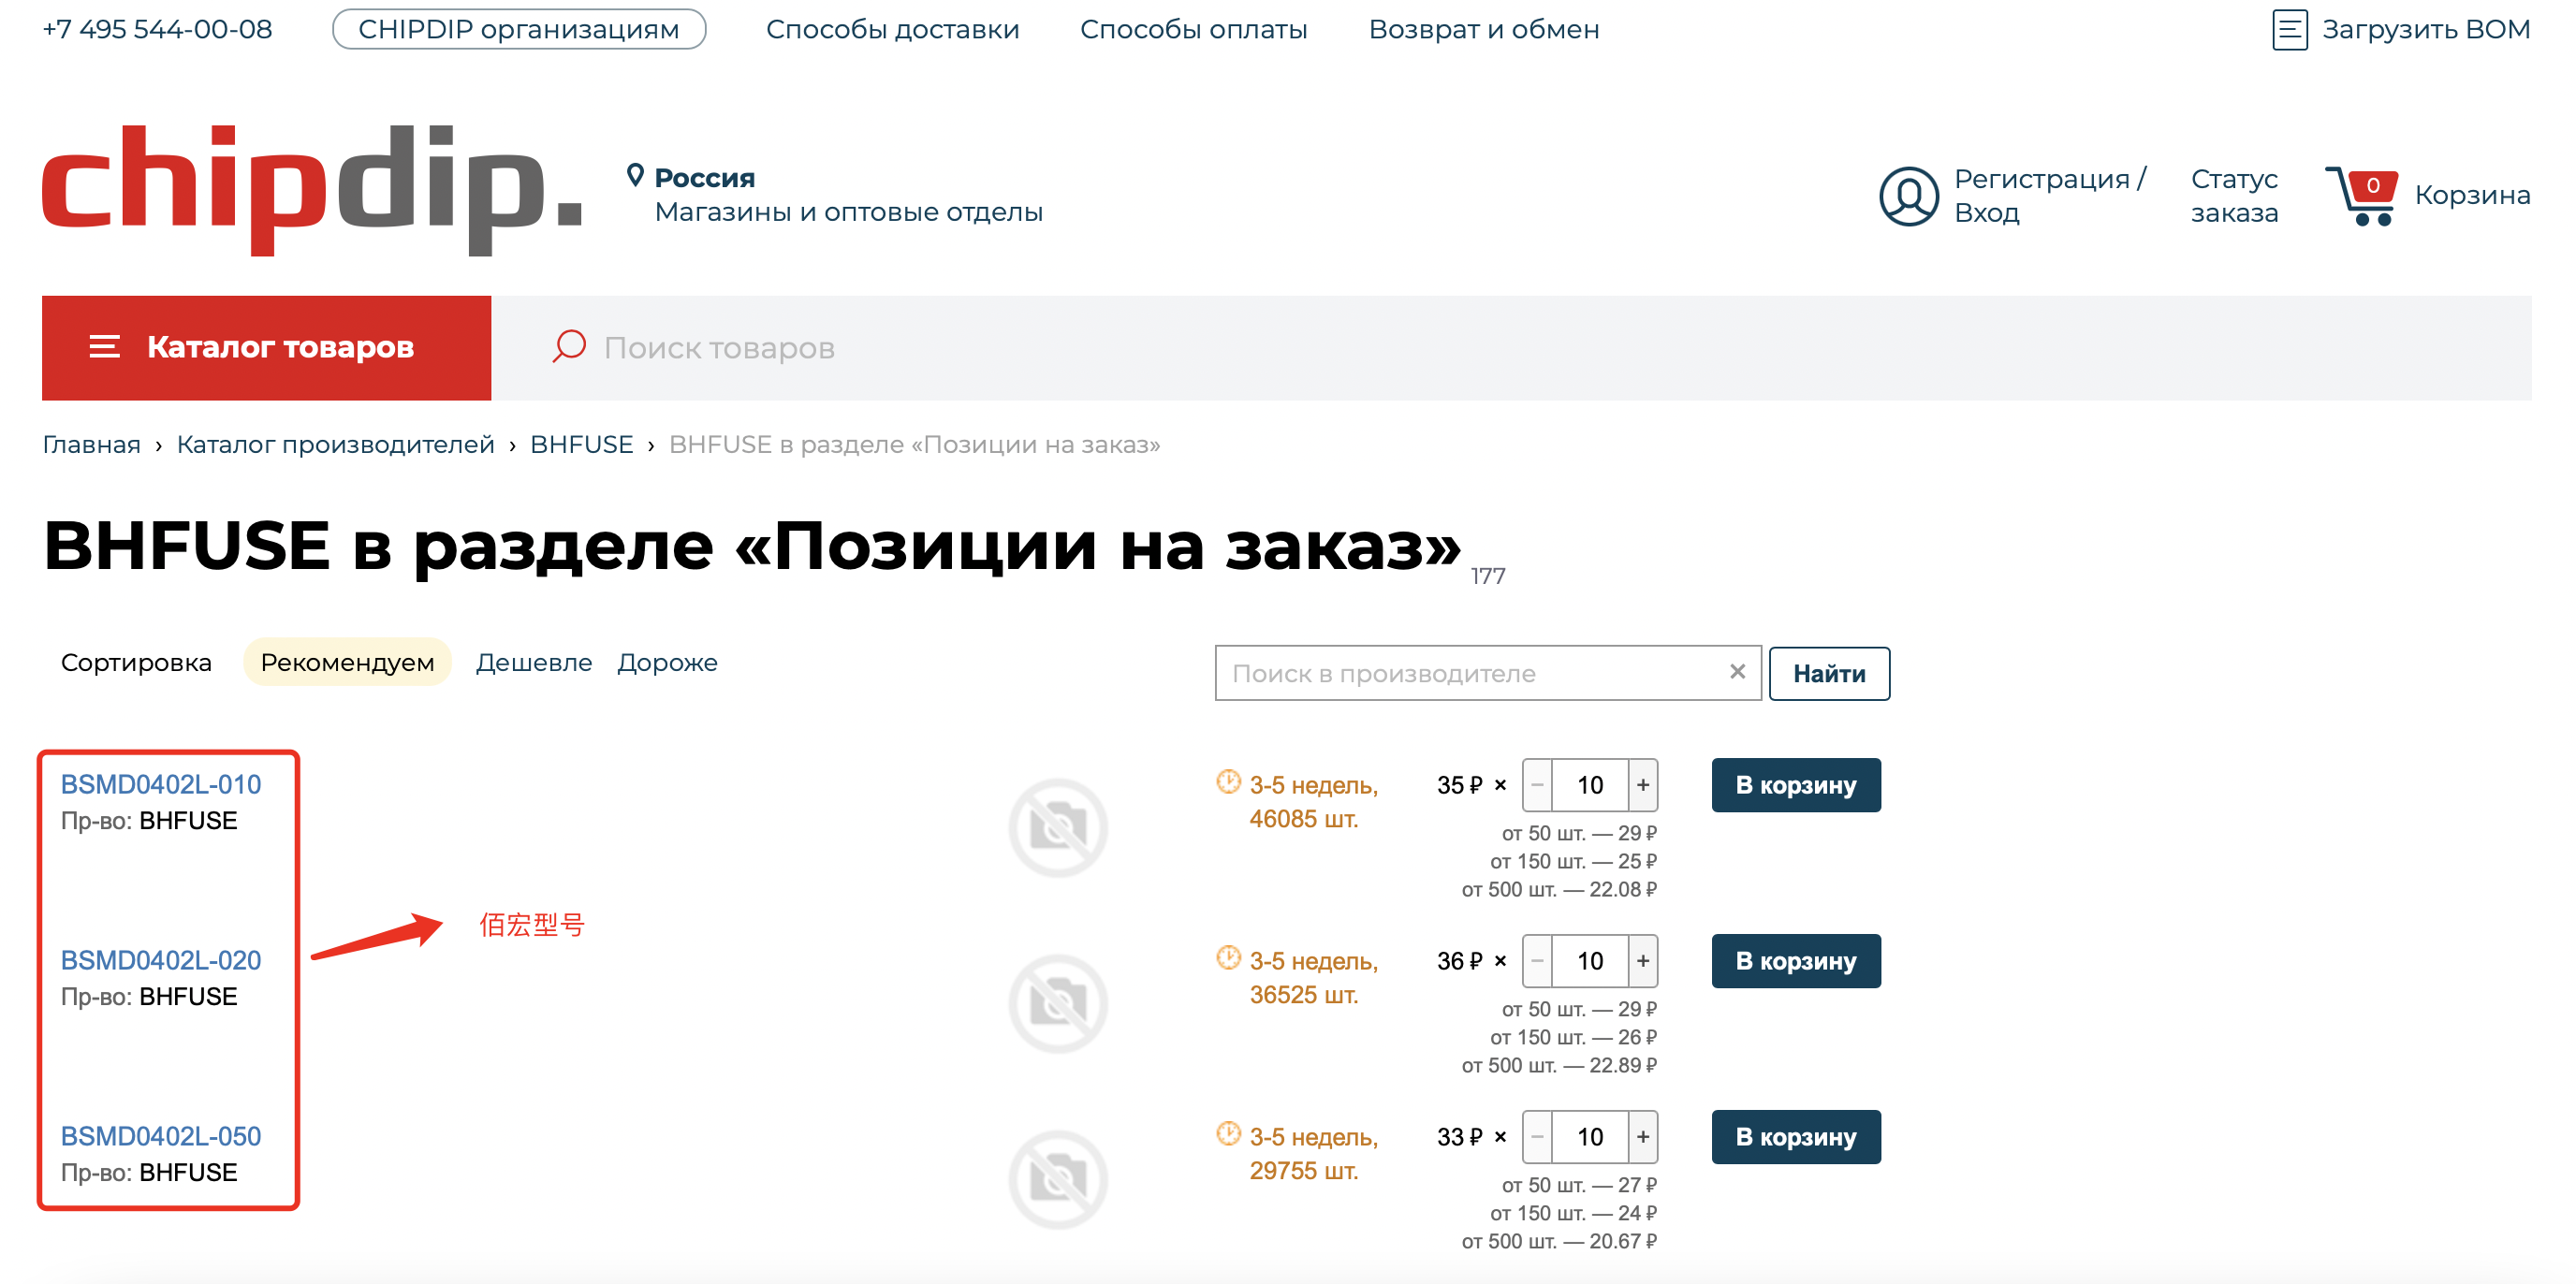
Task: Decrease quantity for BSMD0402L-050 with minus
Action: (x=1537, y=1137)
